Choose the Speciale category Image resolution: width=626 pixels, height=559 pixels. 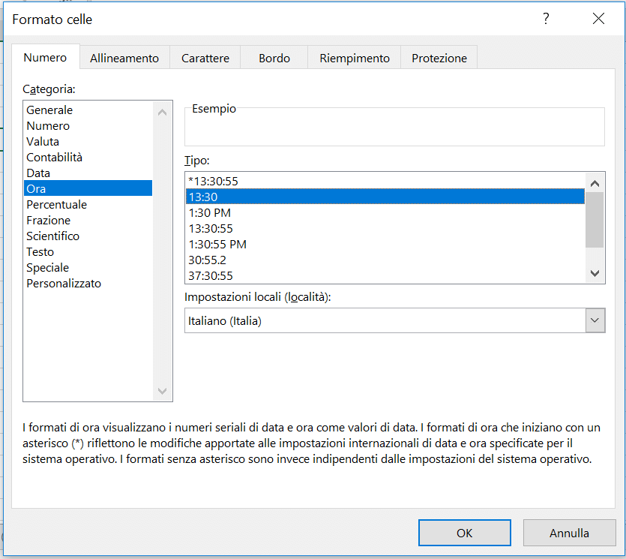click(x=88, y=268)
